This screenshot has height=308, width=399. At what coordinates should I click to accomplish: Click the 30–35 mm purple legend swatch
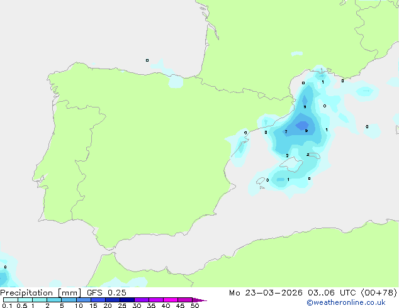pos(141,300)
